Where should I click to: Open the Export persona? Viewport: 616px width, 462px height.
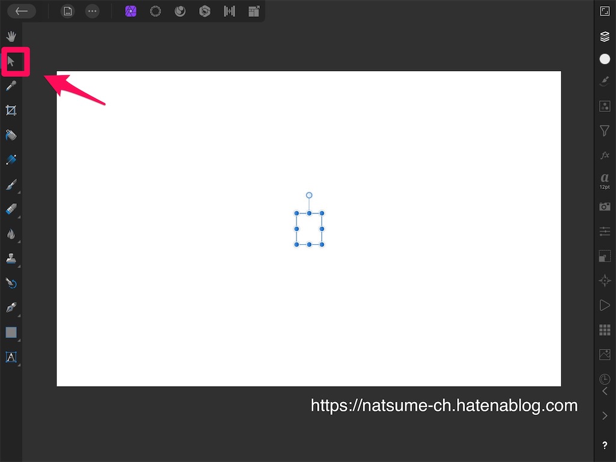[x=254, y=11]
